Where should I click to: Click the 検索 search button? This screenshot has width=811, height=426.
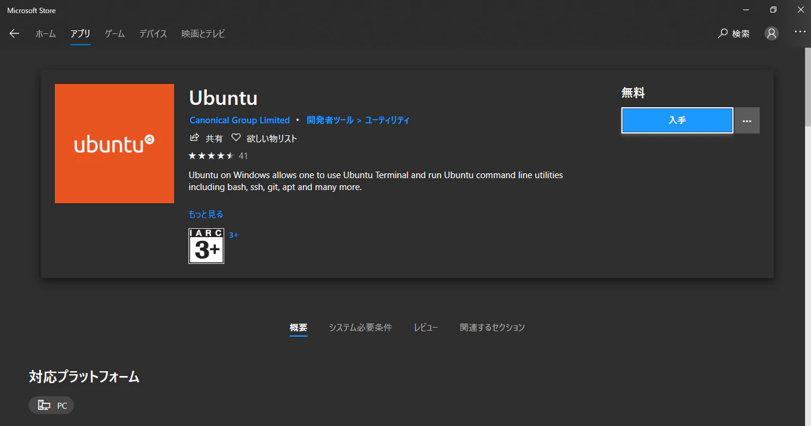(734, 34)
